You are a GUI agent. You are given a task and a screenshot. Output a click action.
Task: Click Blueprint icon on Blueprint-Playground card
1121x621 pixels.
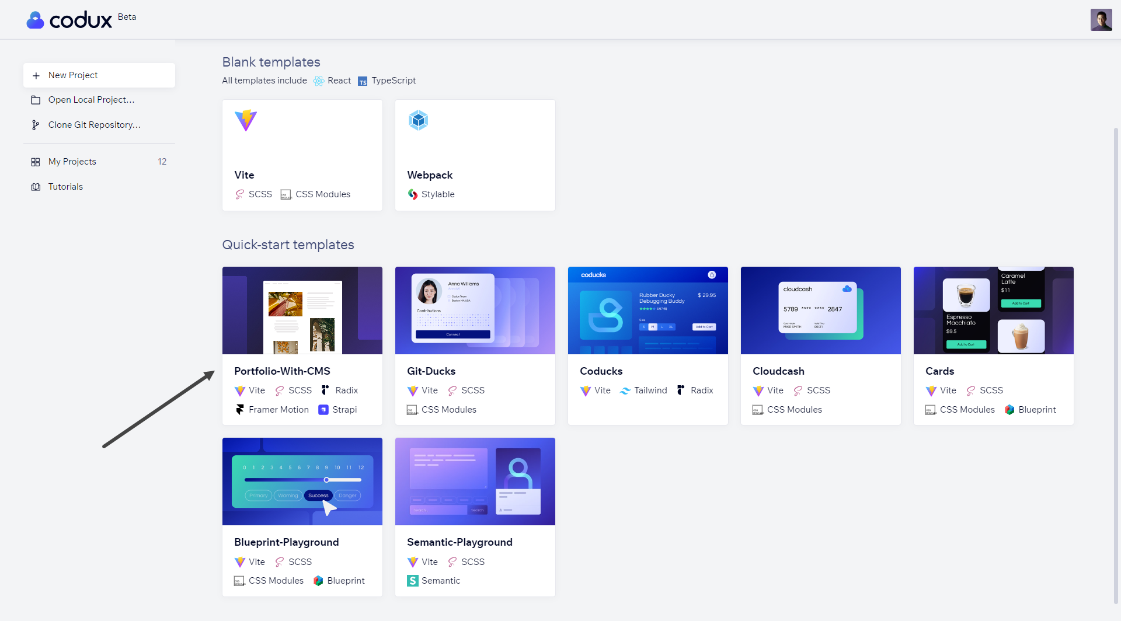[x=318, y=581]
